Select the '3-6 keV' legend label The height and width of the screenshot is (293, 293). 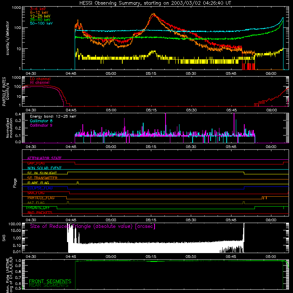[x=38, y=9]
